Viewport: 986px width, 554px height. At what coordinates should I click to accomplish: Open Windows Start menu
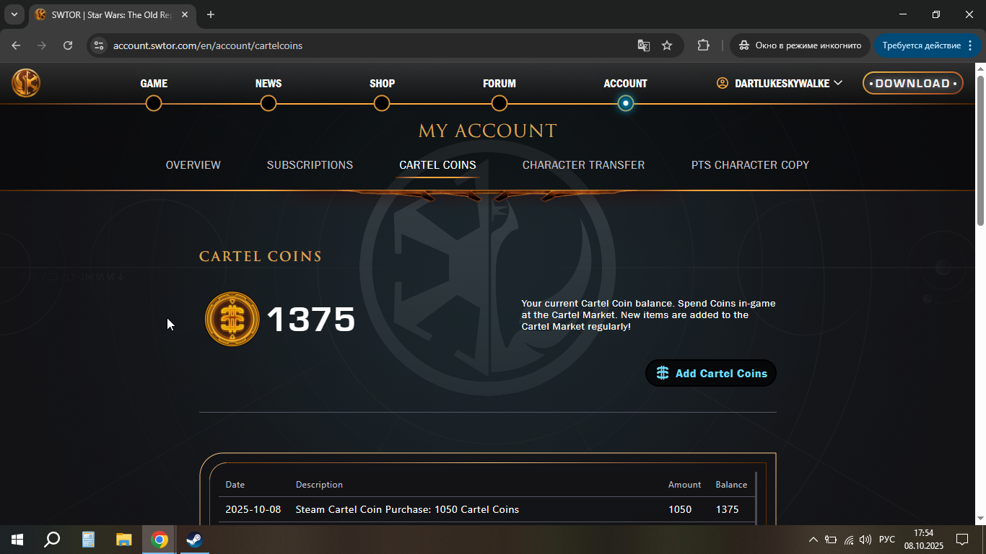(x=17, y=540)
